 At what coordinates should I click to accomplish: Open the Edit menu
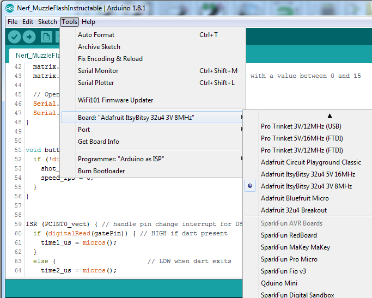tap(28, 22)
